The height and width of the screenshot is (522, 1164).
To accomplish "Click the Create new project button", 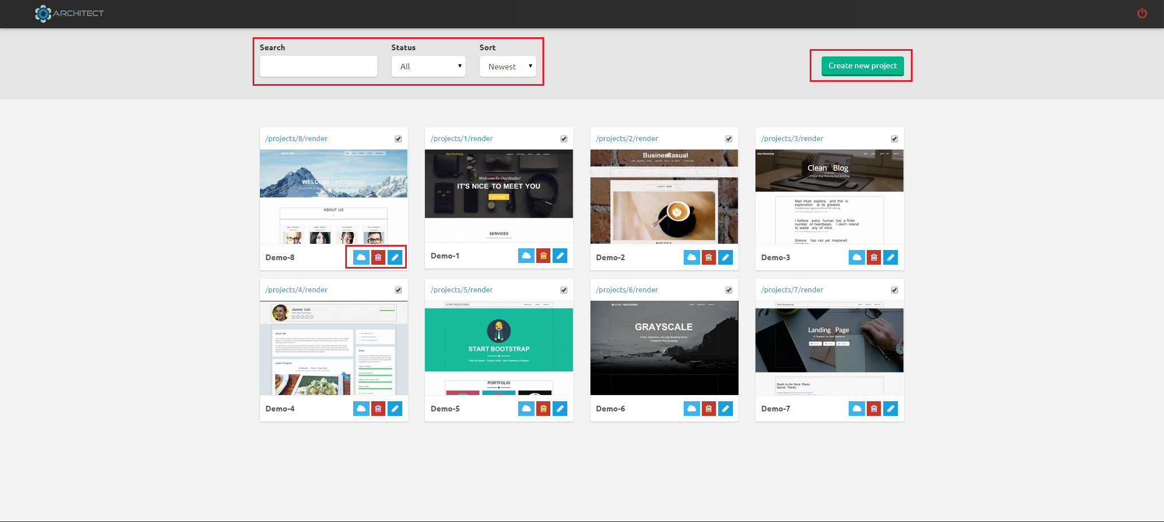I will [x=862, y=66].
